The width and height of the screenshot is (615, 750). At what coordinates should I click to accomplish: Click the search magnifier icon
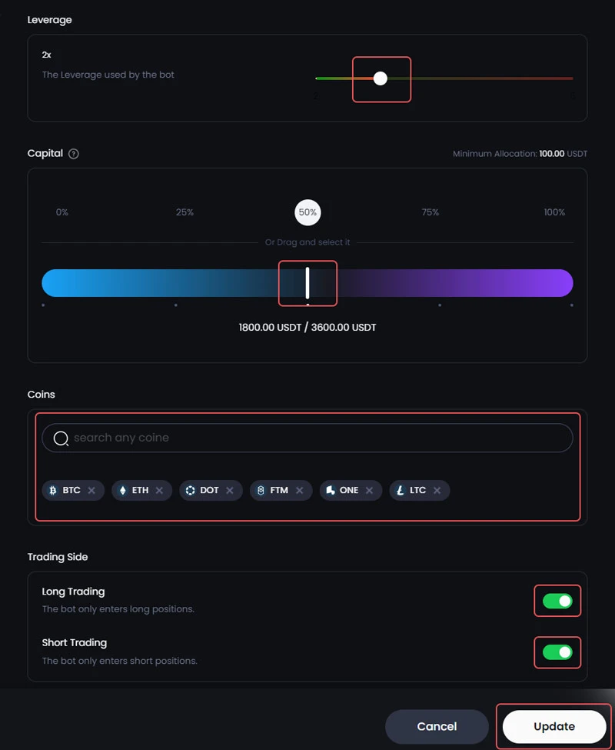(x=61, y=438)
